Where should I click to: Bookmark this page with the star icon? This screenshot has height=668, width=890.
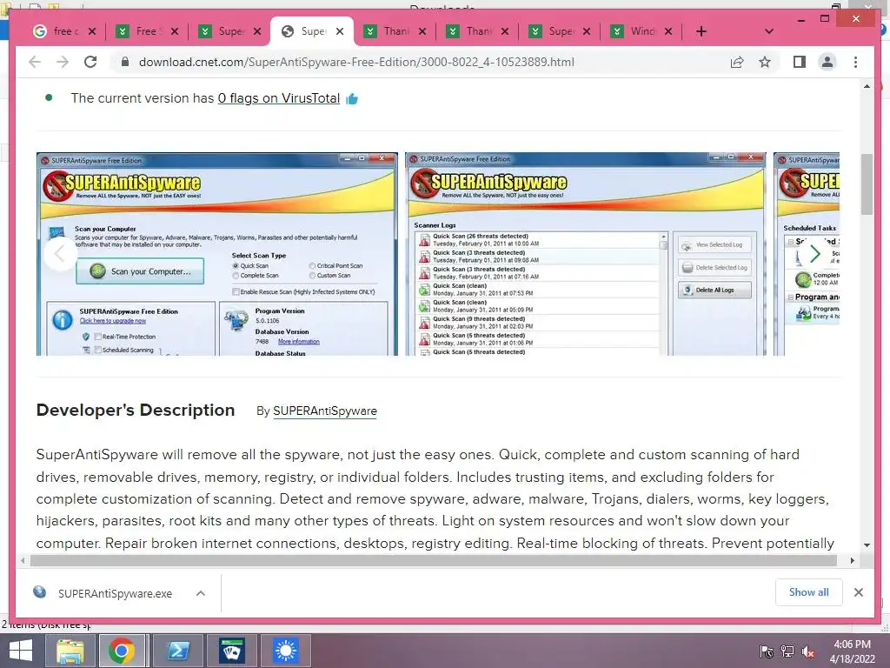765,62
